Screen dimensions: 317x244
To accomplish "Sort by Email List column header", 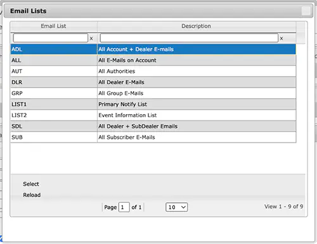I will coord(53,26).
